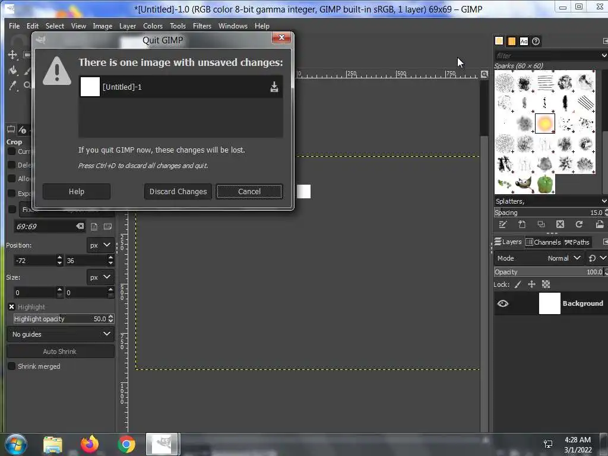Set landscape orientation for crop ratio
The height and width of the screenshot is (456, 608).
pyautogui.click(x=107, y=226)
